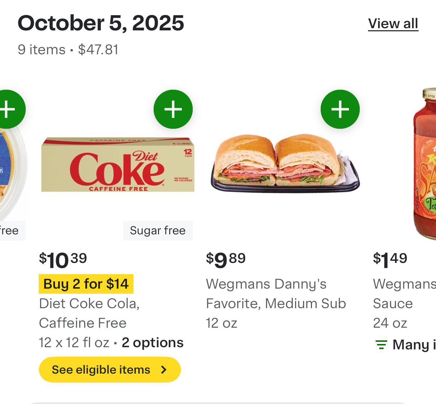Click the green filter lines icon near Many

tap(381, 345)
